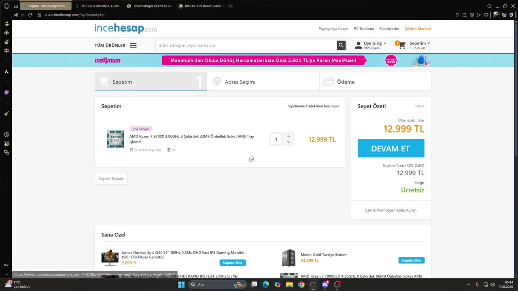
Task: Click the browser address bar URL
Action: 74,15
